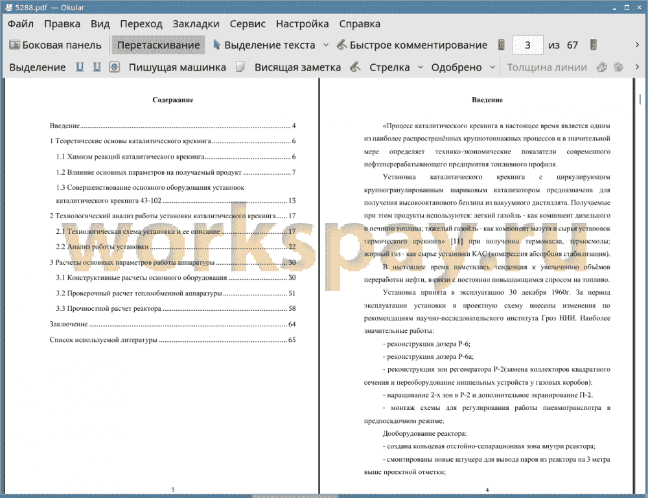Open the Закладки menu
Screen dimensions: 648x498
(196, 24)
